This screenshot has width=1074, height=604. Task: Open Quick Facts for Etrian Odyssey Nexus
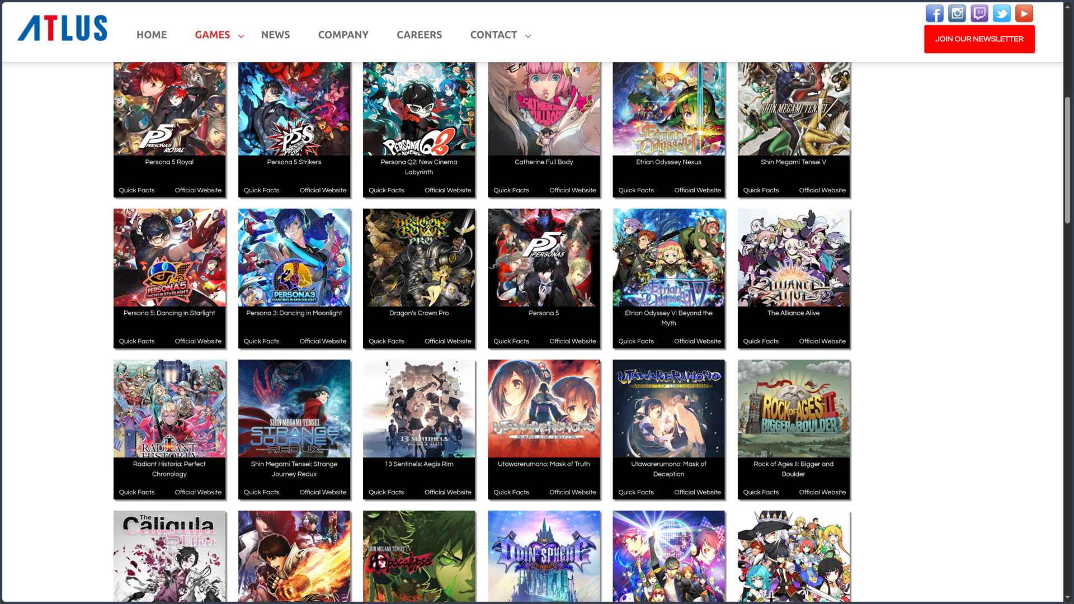pos(636,190)
